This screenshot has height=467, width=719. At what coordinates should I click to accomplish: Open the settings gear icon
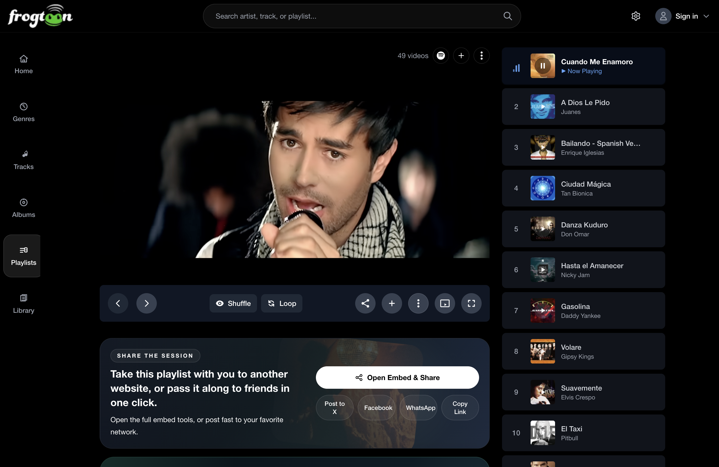(x=636, y=16)
